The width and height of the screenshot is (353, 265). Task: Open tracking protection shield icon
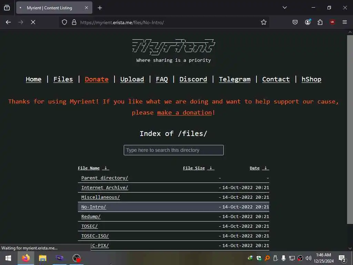point(64,22)
